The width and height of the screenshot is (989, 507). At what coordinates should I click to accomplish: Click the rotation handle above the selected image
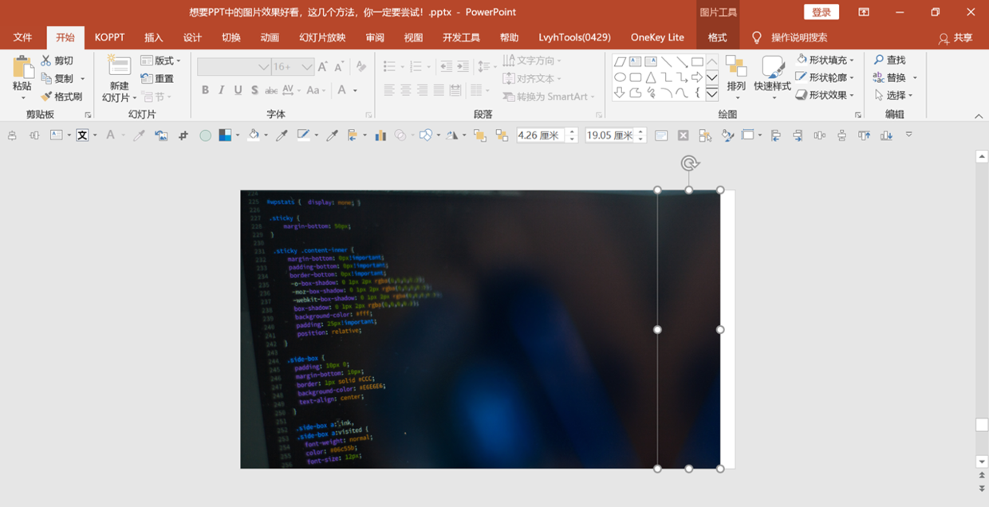690,163
